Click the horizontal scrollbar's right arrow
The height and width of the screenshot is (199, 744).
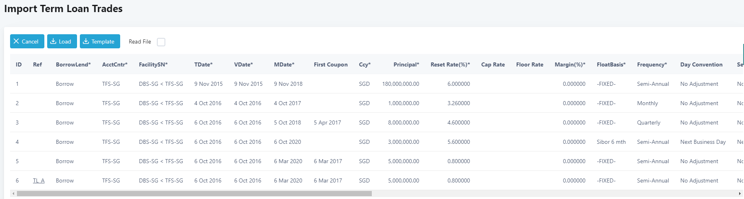[x=740, y=194]
